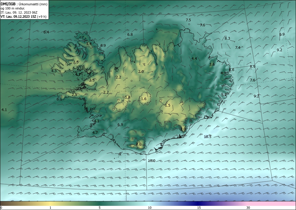Select the 8.3 map value

tap(227, 38)
